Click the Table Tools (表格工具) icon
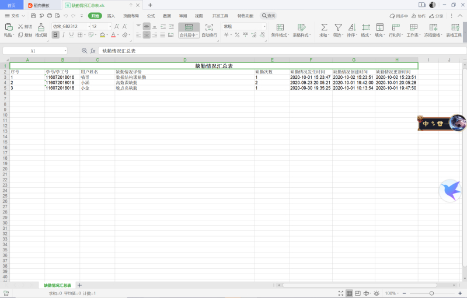 pos(455,27)
